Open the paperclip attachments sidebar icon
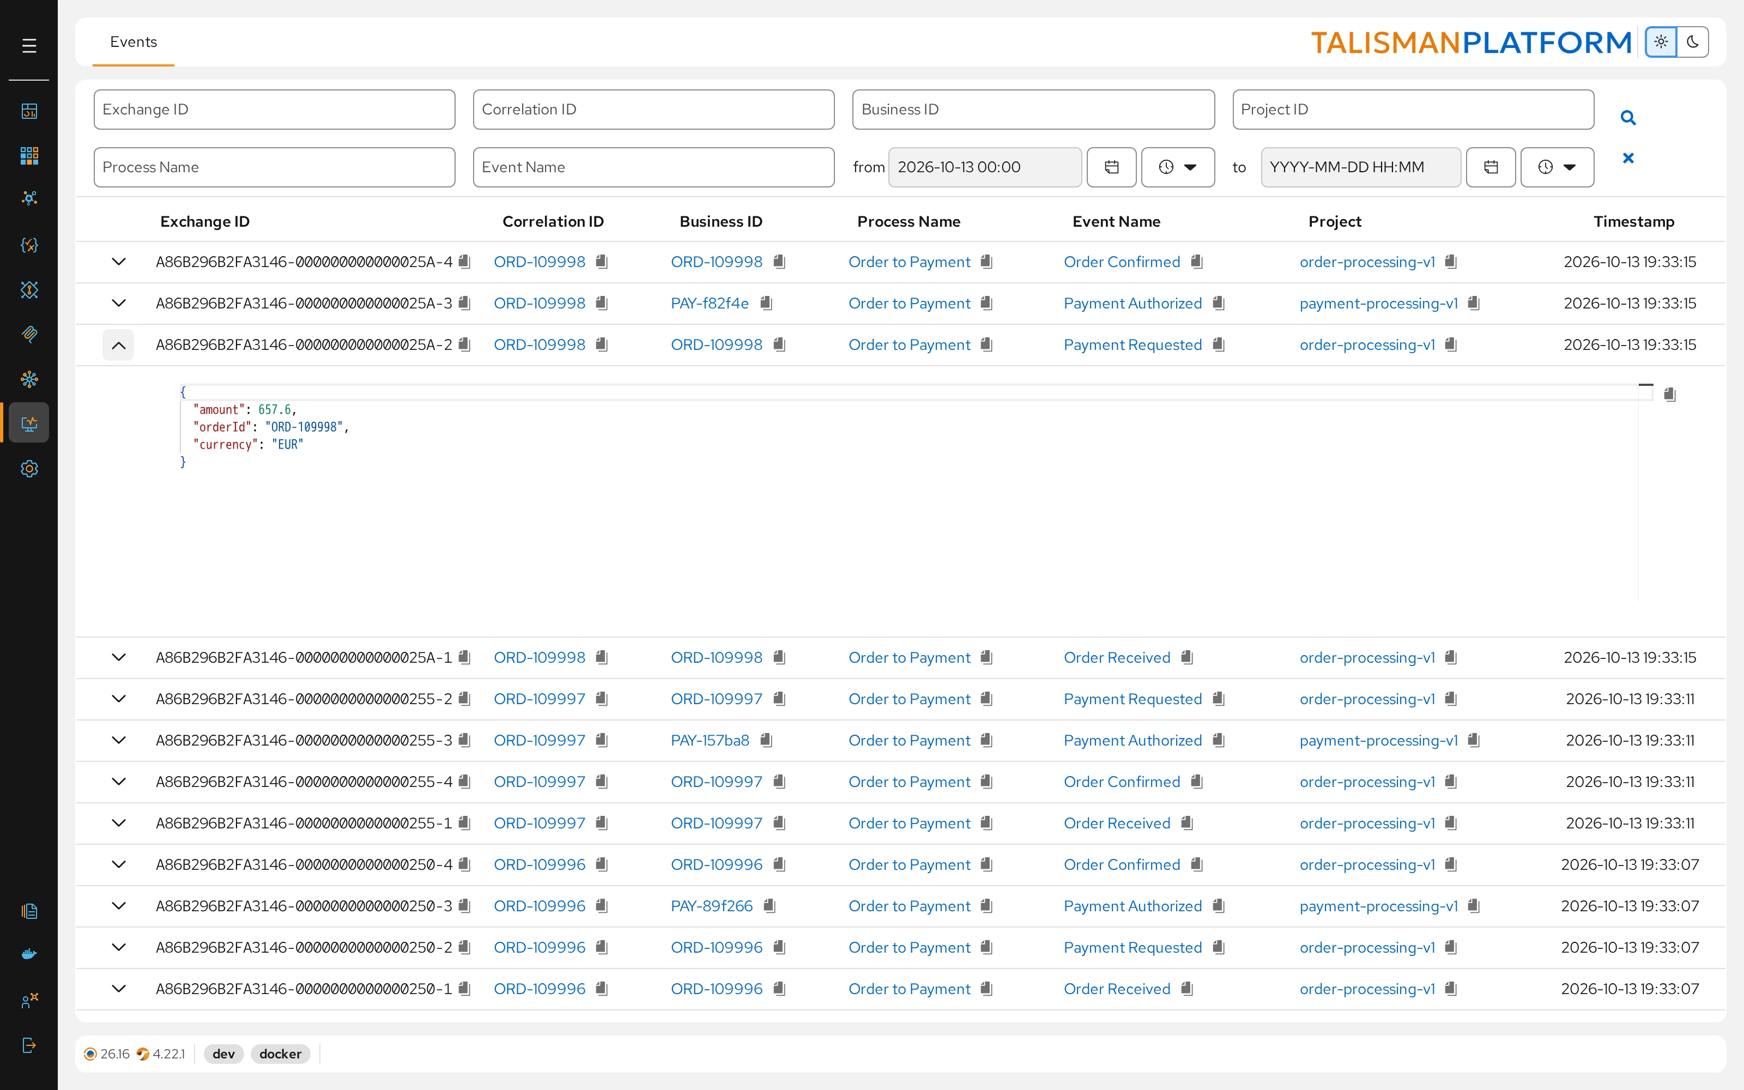Viewport: 1744px width, 1090px height. click(29, 334)
